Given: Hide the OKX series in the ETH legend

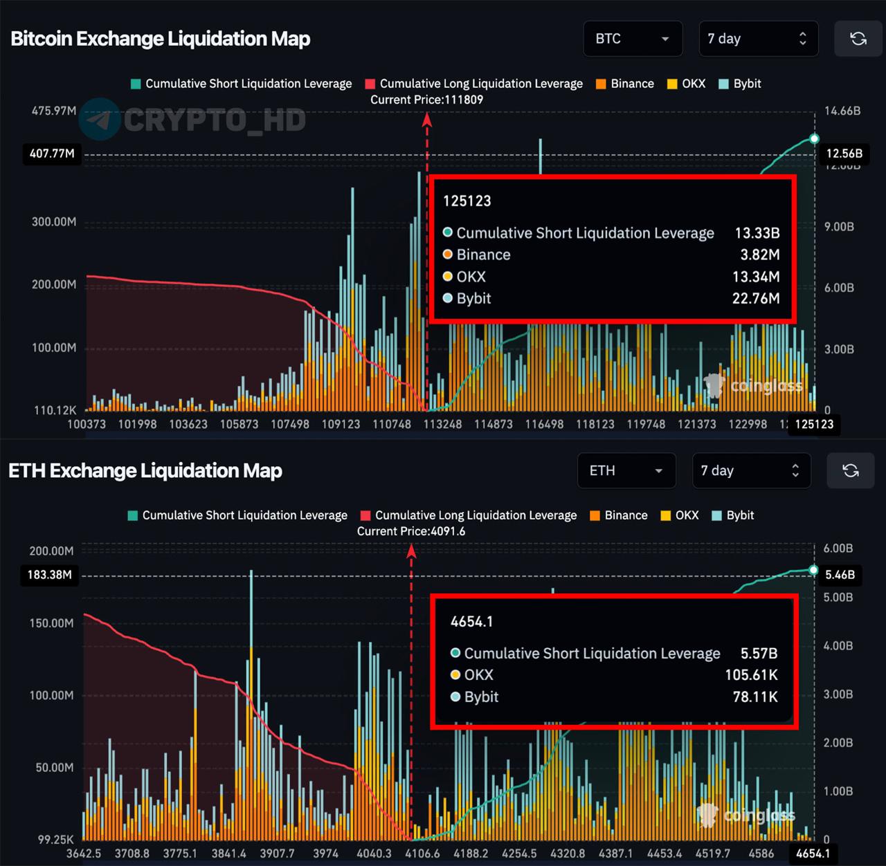Looking at the screenshot, I should pos(680,515).
